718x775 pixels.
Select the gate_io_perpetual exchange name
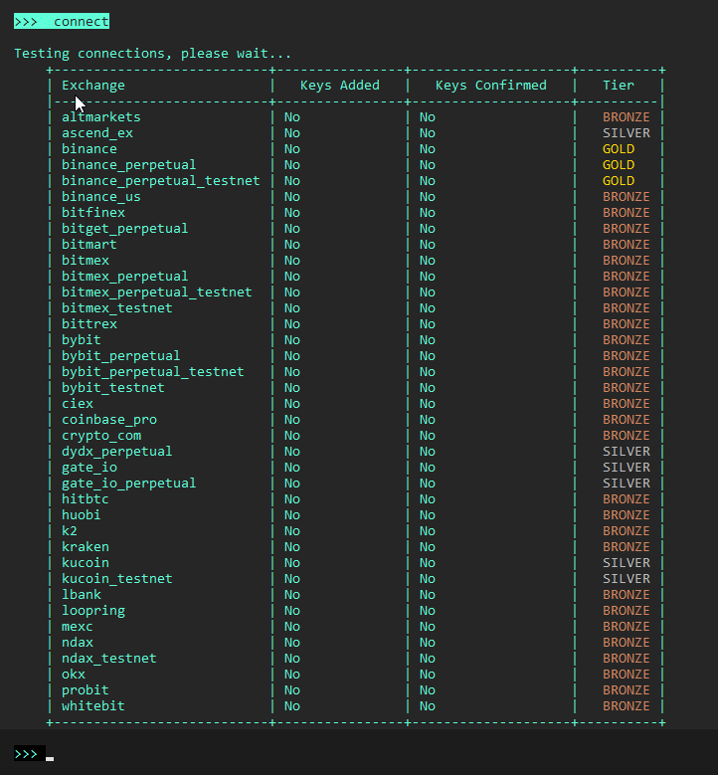tap(128, 484)
